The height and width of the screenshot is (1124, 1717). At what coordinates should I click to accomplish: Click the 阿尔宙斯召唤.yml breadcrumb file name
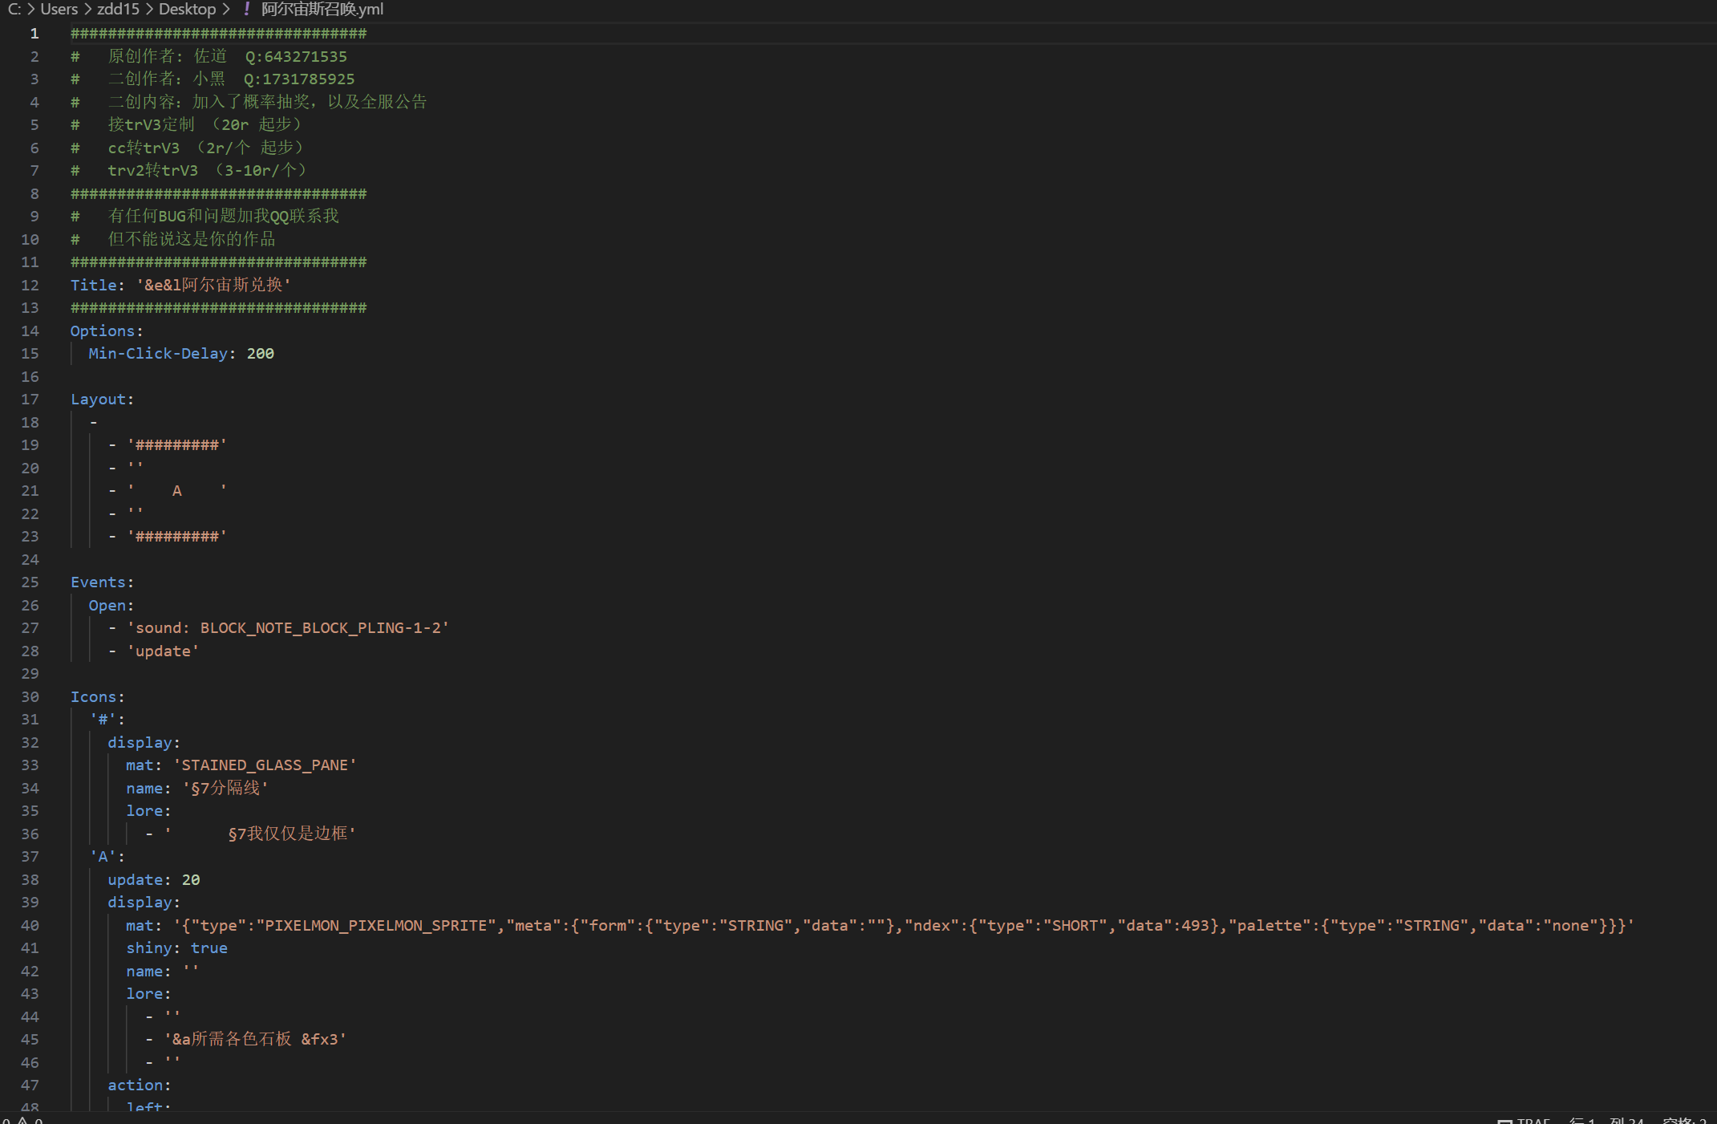pyautogui.click(x=322, y=9)
